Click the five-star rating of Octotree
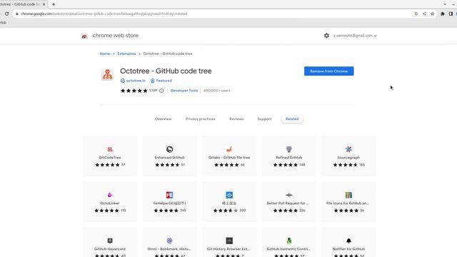This screenshot has height=257, width=457. click(x=134, y=91)
